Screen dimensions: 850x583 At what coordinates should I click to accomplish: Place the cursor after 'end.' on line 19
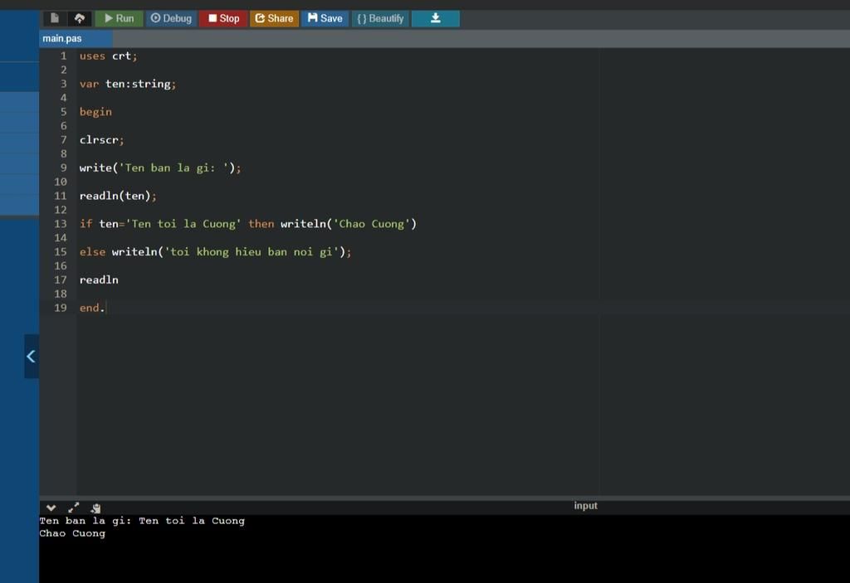coord(105,308)
